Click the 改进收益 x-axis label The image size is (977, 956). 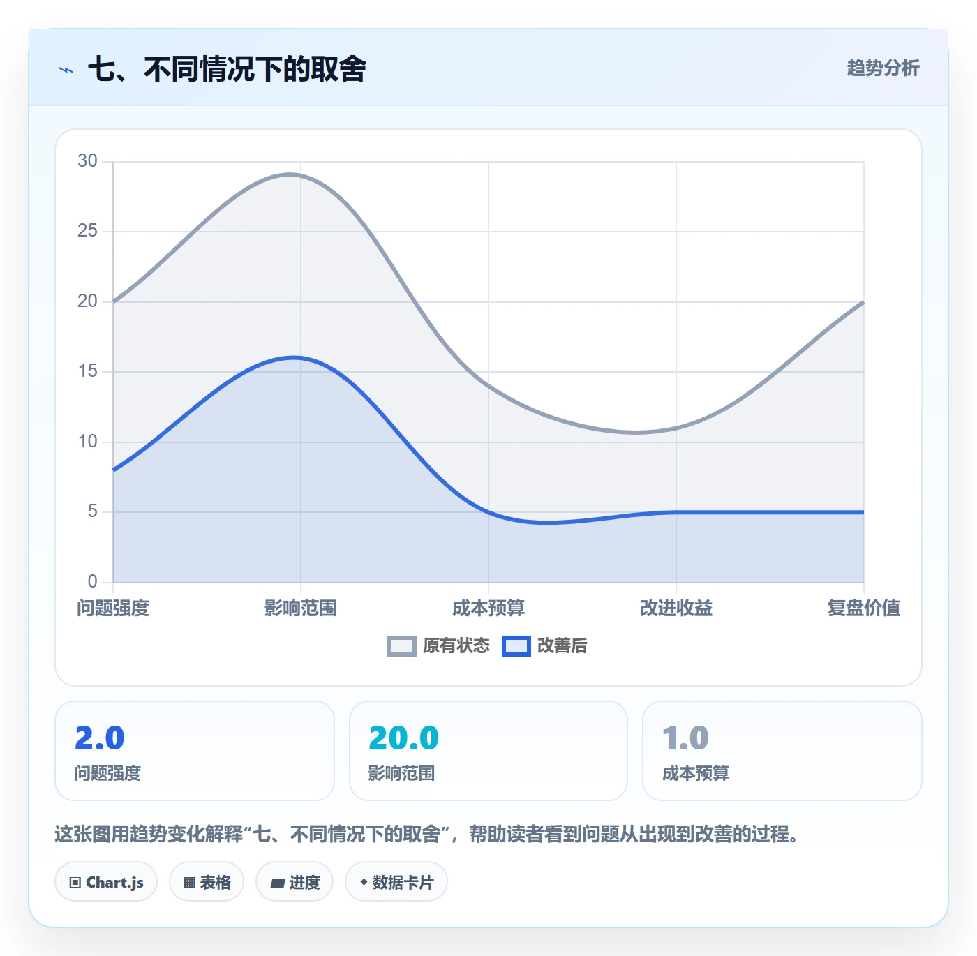coord(676,608)
